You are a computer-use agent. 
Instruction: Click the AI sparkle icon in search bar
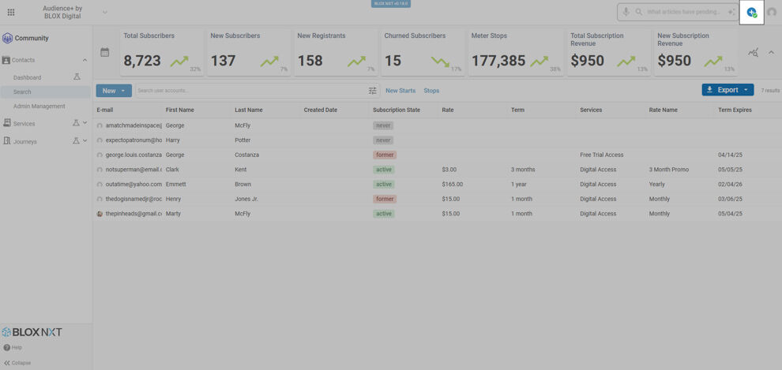click(x=731, y=12)
